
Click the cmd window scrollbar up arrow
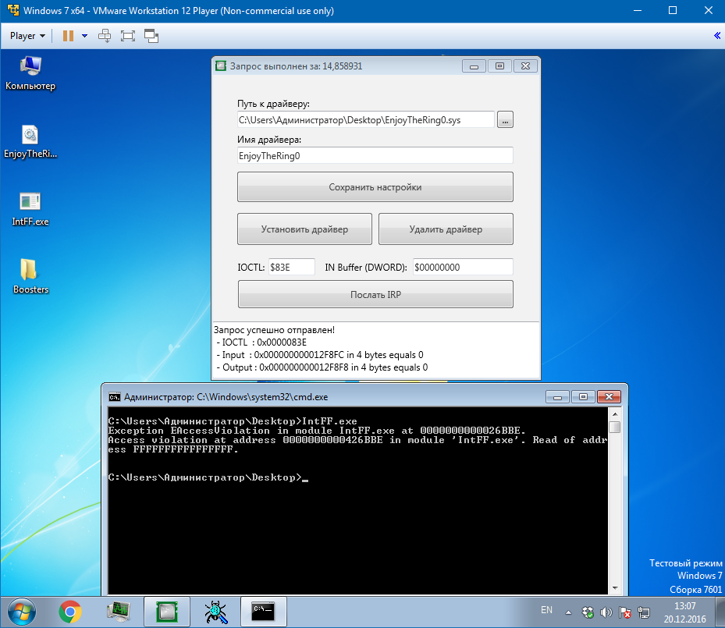coord(615,413)
